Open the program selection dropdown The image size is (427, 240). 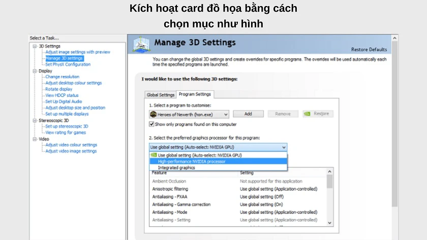(189, 114)
